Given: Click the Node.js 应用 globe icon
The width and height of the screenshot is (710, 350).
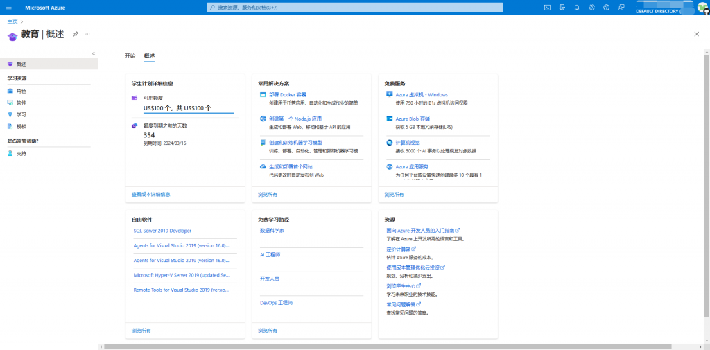Looking at the screenshot, I should [x=263, y=119].
